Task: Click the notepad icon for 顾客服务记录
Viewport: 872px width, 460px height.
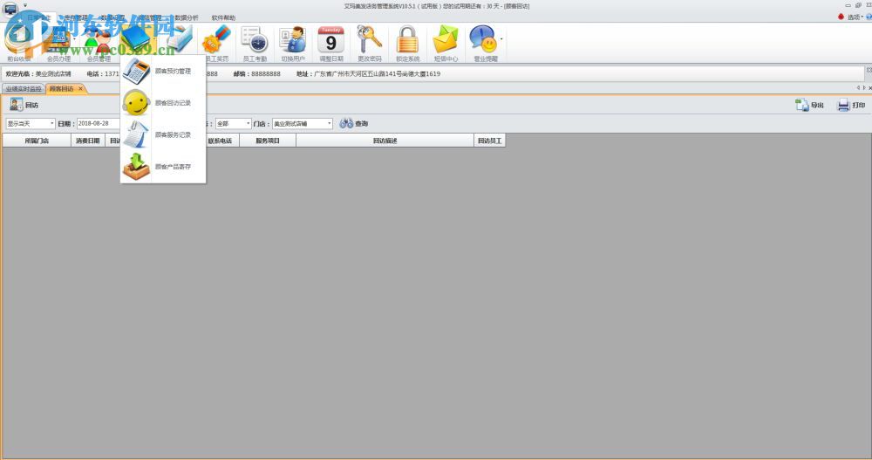Action: [x=136, y=134]
